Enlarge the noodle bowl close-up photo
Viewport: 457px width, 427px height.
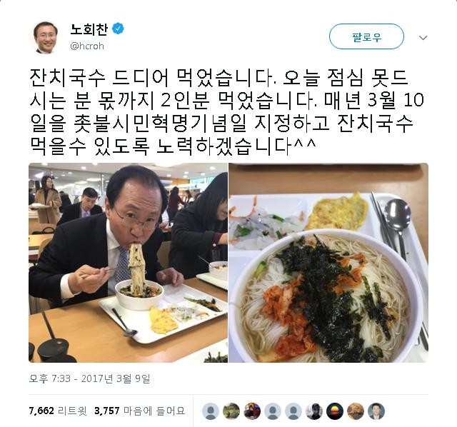(328, 263)
